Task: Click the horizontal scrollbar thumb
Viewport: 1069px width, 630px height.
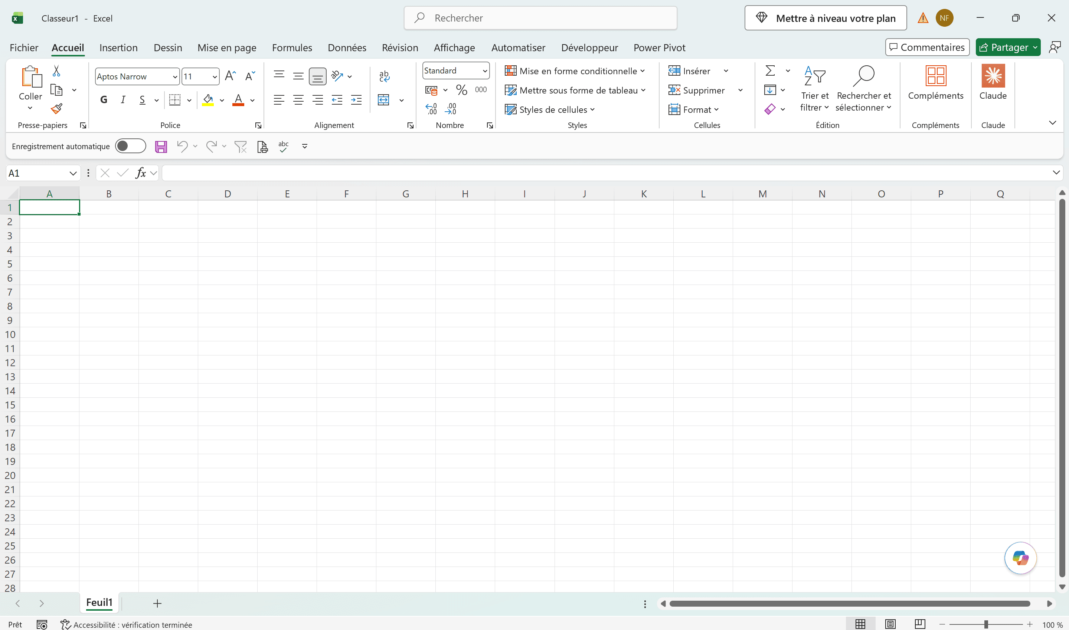Action: coord(849,603)
